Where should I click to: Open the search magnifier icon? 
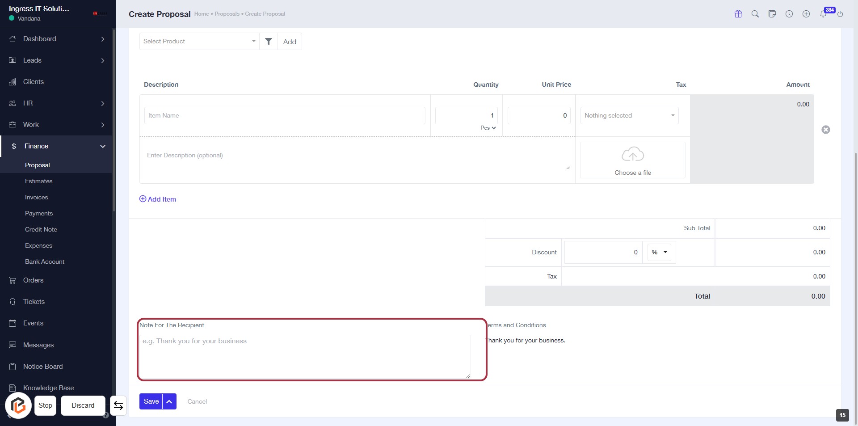755,14
